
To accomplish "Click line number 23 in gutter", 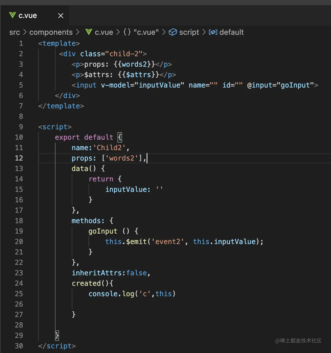I will point(19,273).
